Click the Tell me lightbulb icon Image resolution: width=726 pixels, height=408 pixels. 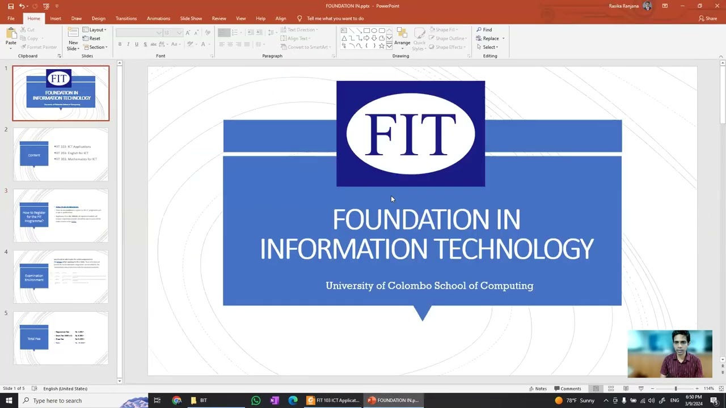[x=299, y=18]
